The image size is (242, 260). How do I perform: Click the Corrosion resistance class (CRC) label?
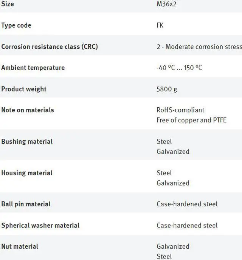[49, 46]
